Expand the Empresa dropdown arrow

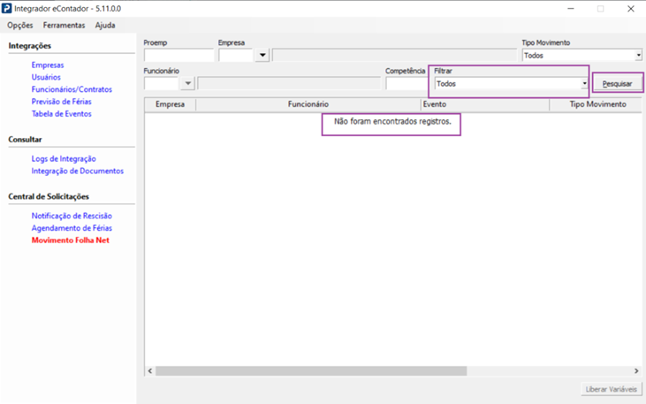[x=262, y=56]
